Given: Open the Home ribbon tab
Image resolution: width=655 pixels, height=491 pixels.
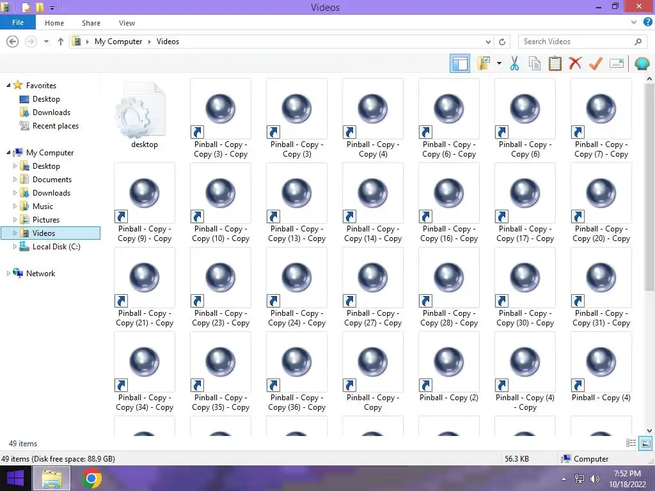Looking at the screenshot, I should [x=54, y=23].
